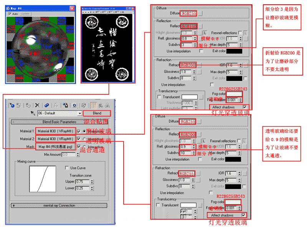Toggle Affect shadows in upper panel
Viewport: 307px width, 230px height.
(x=244, y=107)
